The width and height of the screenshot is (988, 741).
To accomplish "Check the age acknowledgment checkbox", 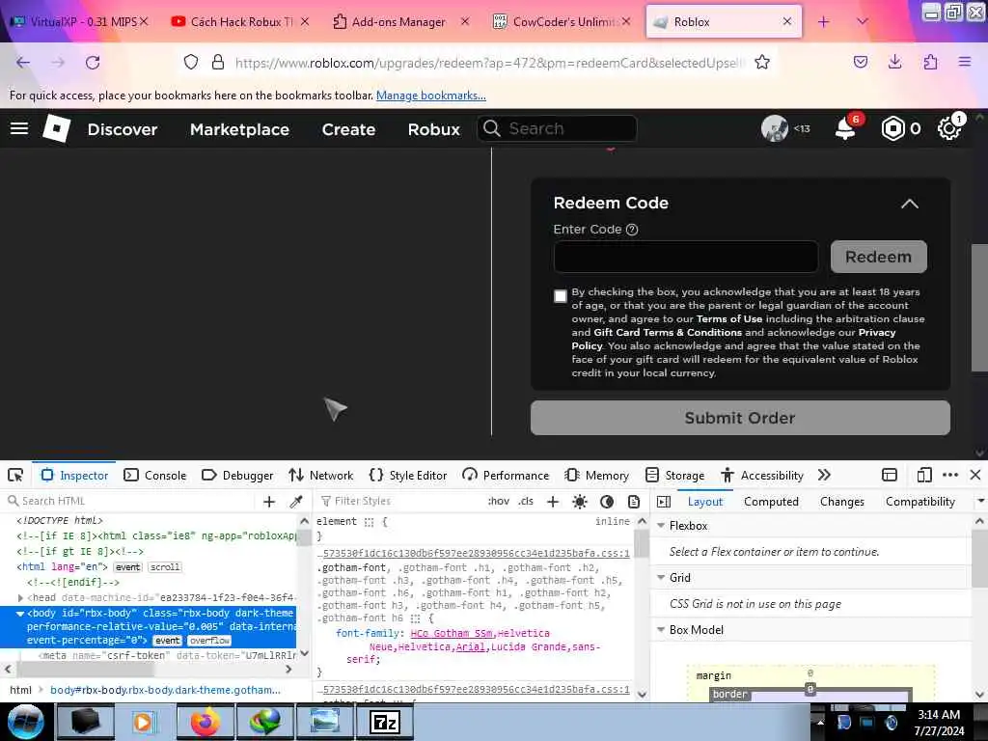I will point(561,296).
